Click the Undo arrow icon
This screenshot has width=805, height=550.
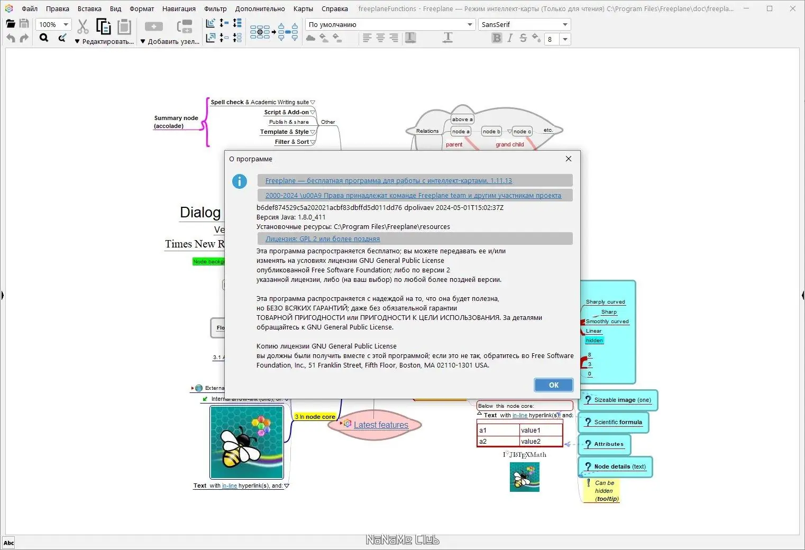11,38
